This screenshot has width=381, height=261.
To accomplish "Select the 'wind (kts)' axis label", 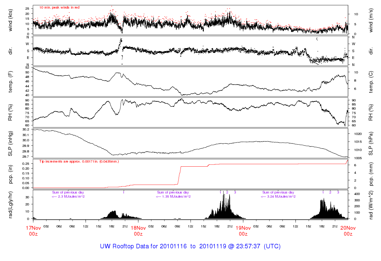I will click(10, 21).
